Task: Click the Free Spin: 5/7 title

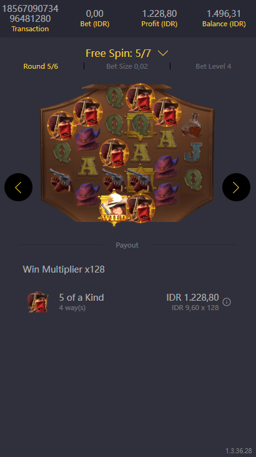Action: point(118,53)
